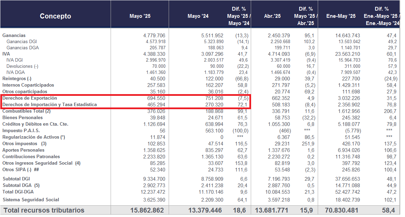
Task: Select Sistema Seguridad Social value 3.625.390
Action: point(154,200)
